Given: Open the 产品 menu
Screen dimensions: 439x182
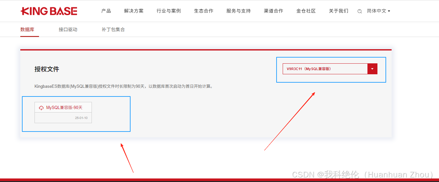Looking at the screenshot, I should click(x=106, y=11).
